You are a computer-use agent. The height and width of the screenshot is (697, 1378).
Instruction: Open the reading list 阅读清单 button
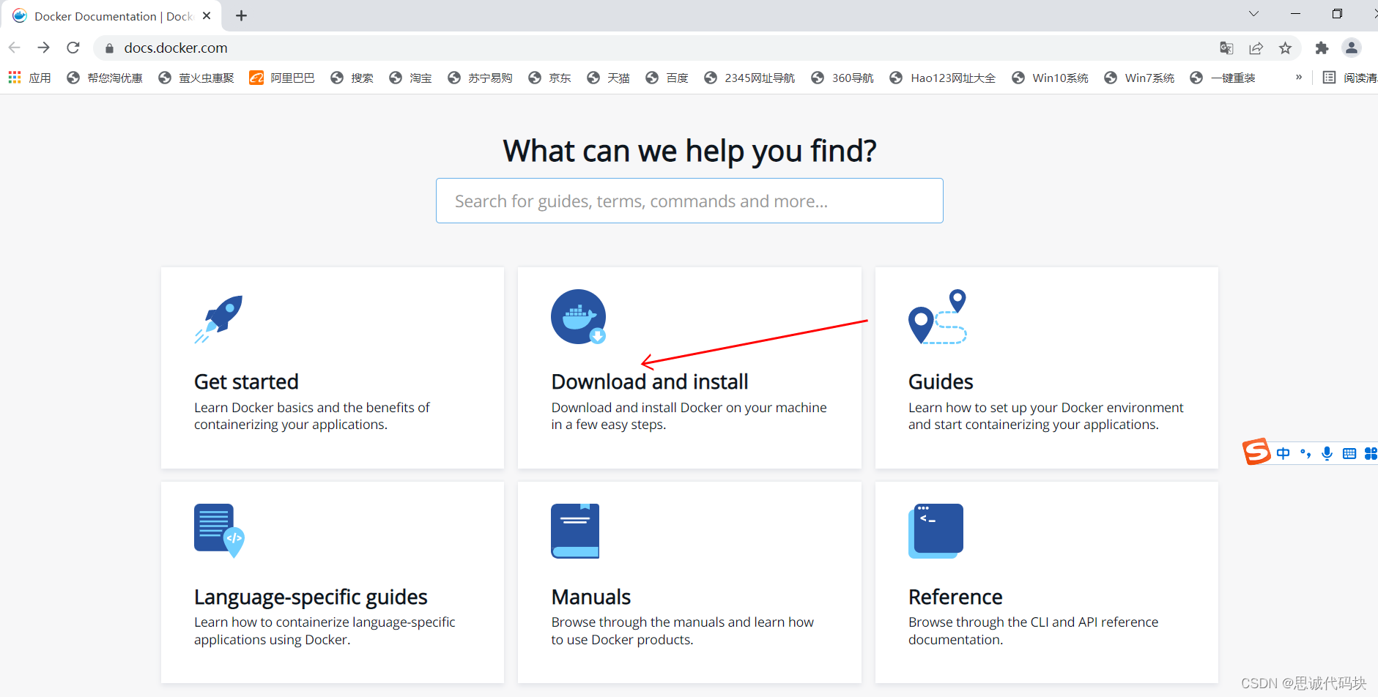coord(1350,78)
